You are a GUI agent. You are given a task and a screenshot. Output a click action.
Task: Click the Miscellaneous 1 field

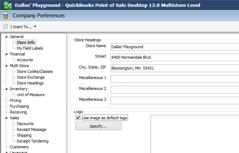[175, 79]
